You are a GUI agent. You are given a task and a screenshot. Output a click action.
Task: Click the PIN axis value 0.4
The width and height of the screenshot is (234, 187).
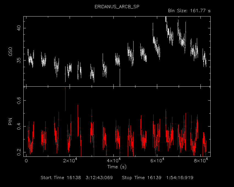19,126
